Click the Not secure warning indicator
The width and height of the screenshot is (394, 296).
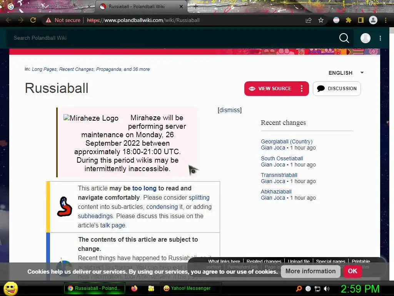pos(63,20)
